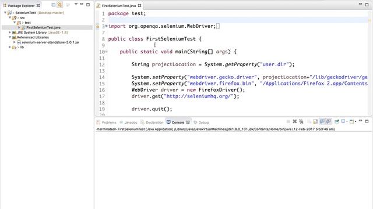Remove the terminated launch from console
This screenshot has height=209, width=373.
coord(295,121)
